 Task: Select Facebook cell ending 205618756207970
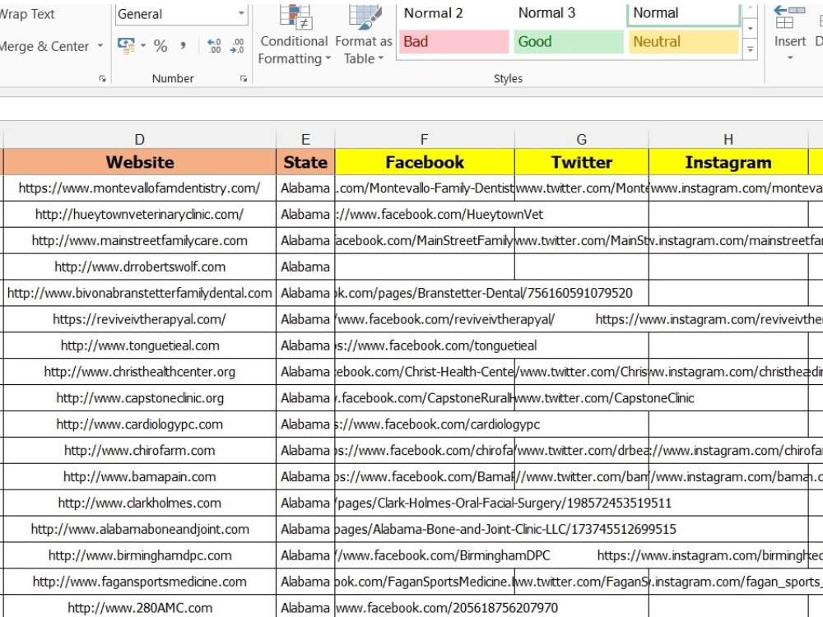coord(425,606)
